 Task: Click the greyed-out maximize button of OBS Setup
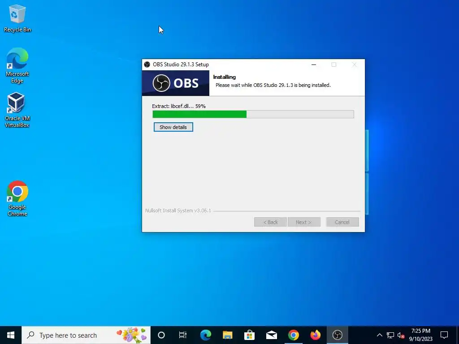[333, 64]
